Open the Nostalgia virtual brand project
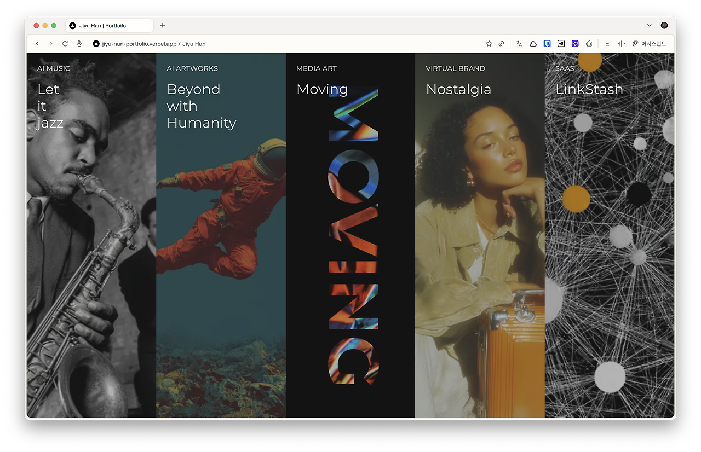 [x=458, y=89]
